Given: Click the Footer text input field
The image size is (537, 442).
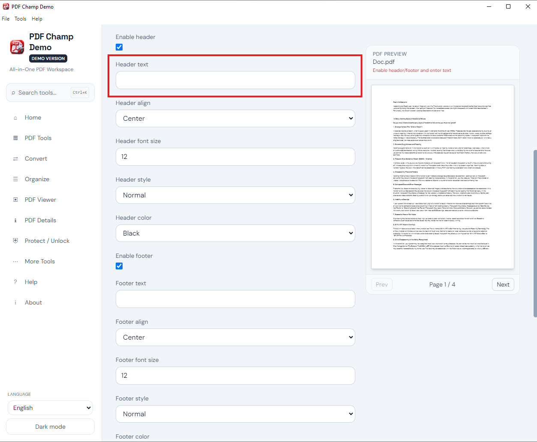Looking at the screenshot, I should click(235, 299).
